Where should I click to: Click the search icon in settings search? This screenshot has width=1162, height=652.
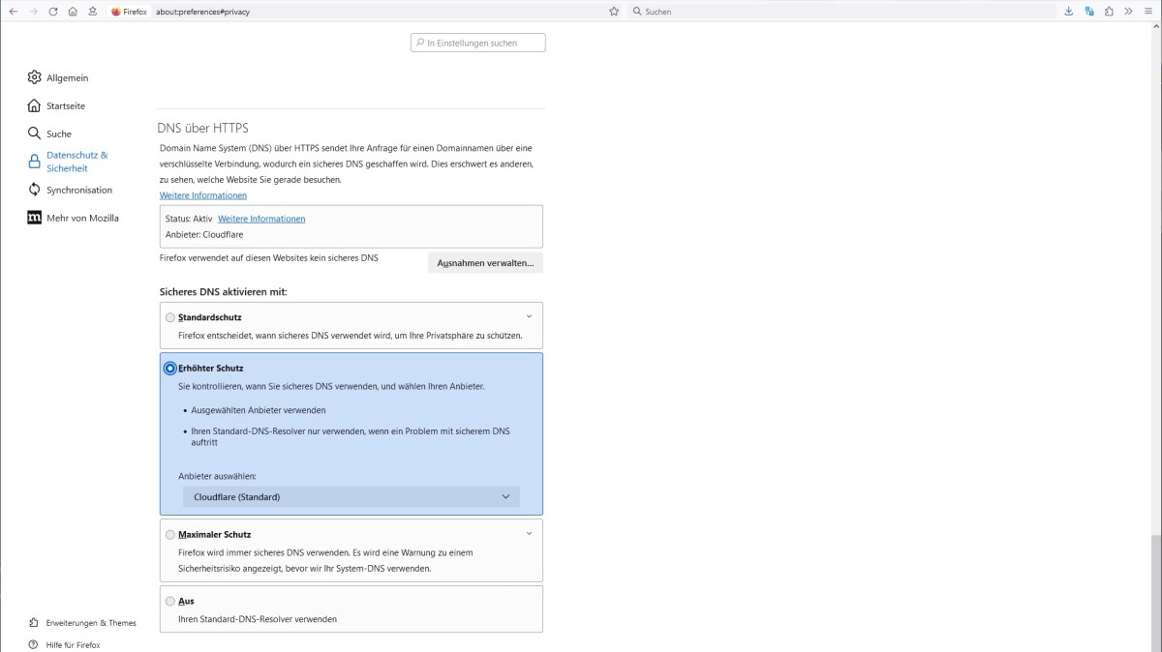point(419,43)
